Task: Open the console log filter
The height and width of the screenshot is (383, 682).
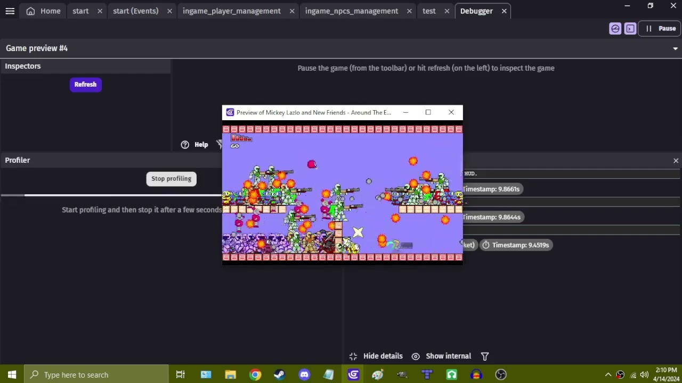Action: pyautogui.click(x=485, y=356)
